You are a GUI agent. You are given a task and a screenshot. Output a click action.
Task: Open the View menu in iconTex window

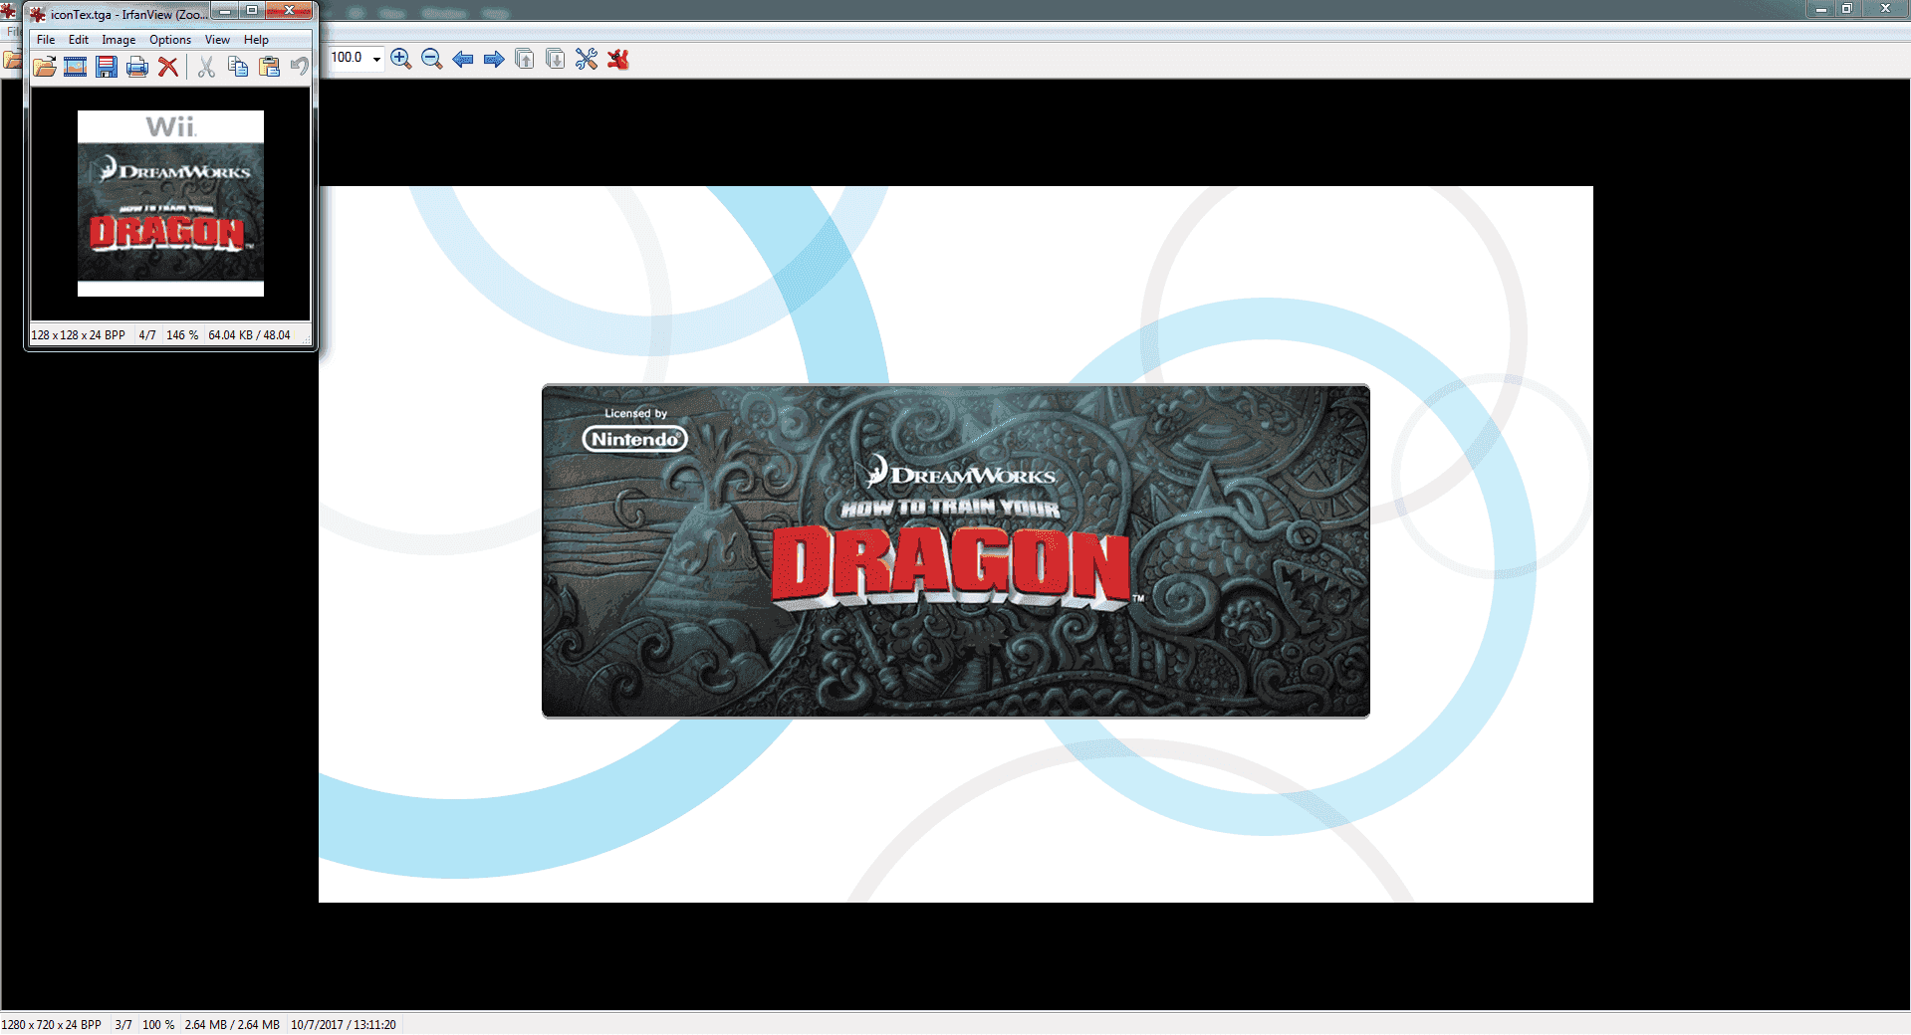coord(217,40)
